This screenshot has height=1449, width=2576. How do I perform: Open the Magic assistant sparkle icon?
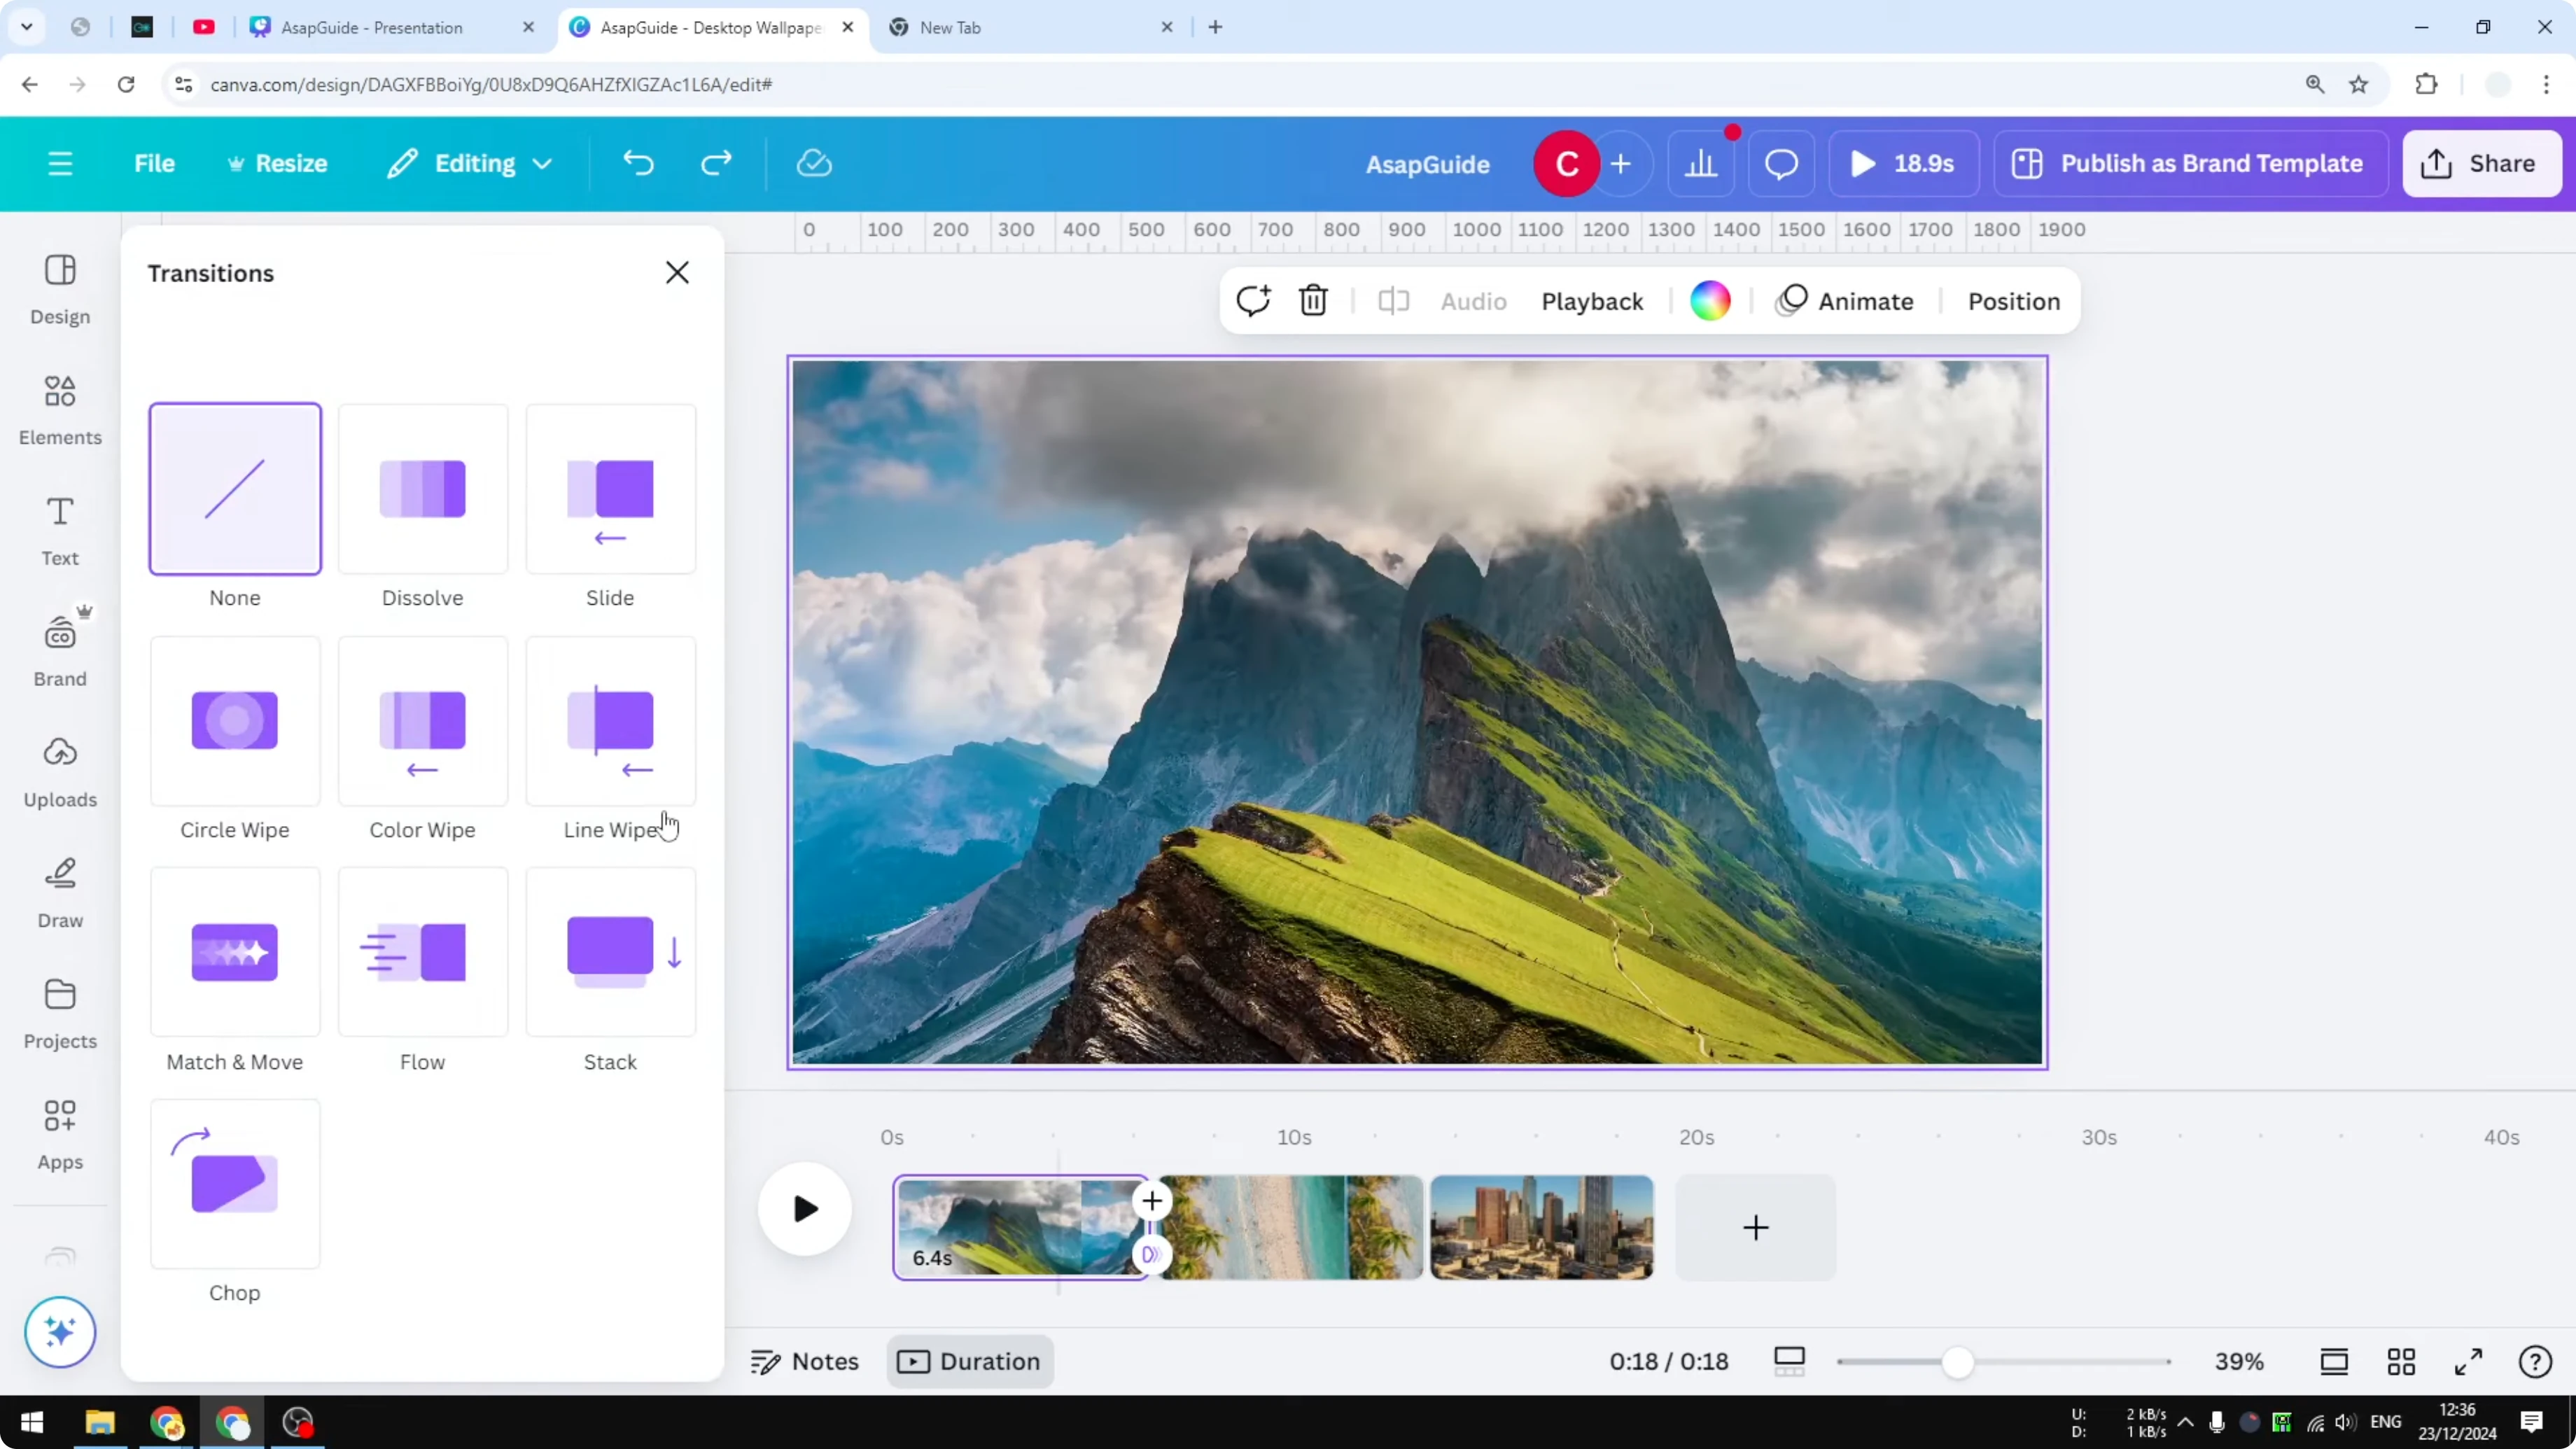coord(60,1332)
